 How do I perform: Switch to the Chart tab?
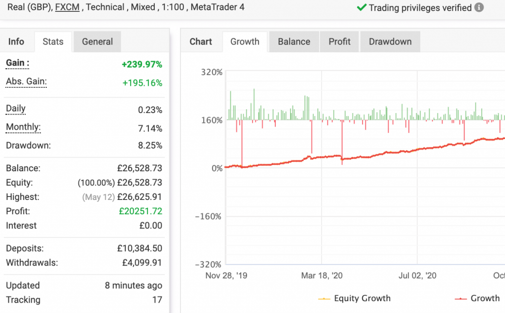tap(201, 41)
